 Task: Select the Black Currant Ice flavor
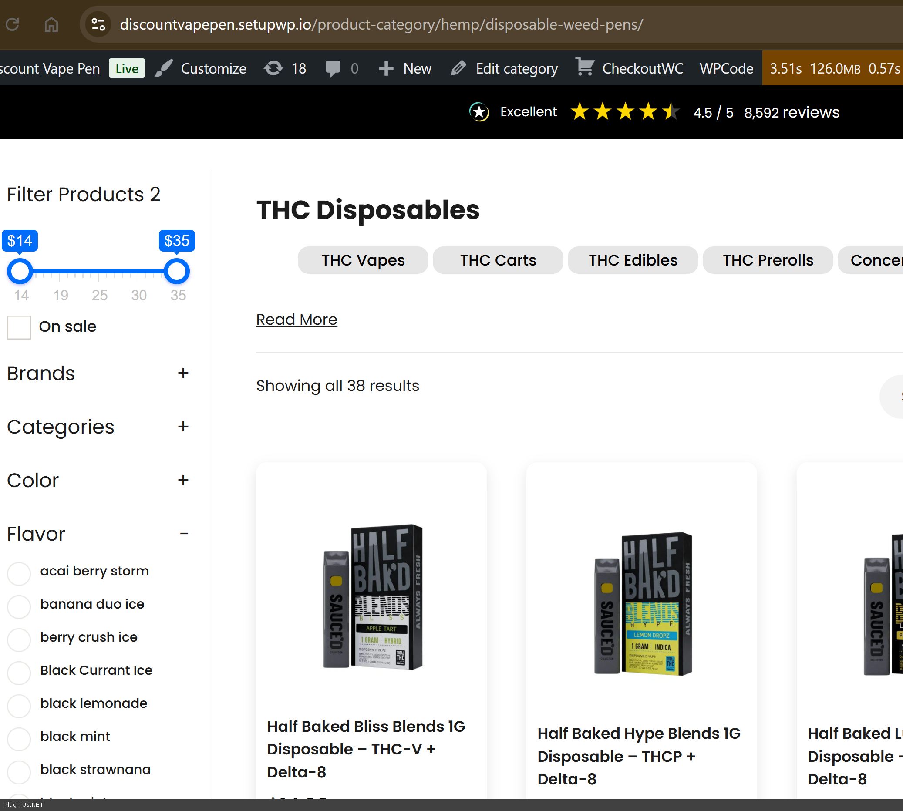pos(19,673)
